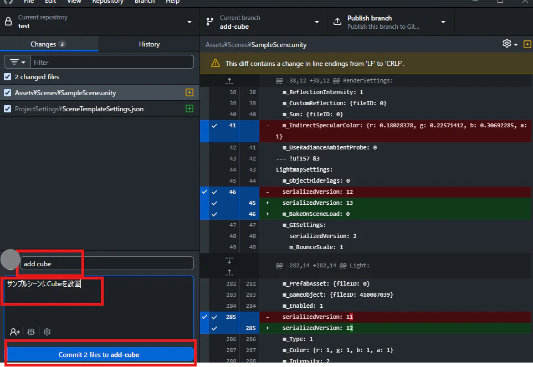
Task: Open commit options gear below description
Action: click(x=47, y=332)
